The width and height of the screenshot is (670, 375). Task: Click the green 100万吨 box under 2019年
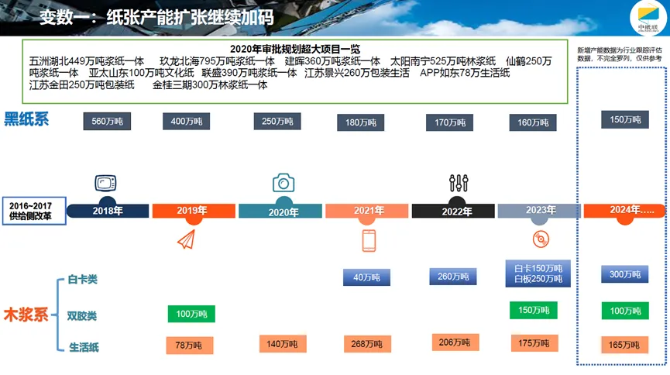pos(191,315)
